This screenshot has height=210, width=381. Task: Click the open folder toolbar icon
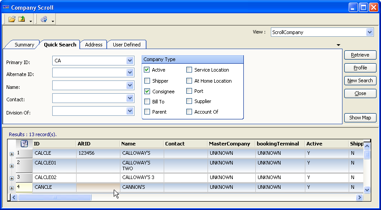click(x=12, y=19)
